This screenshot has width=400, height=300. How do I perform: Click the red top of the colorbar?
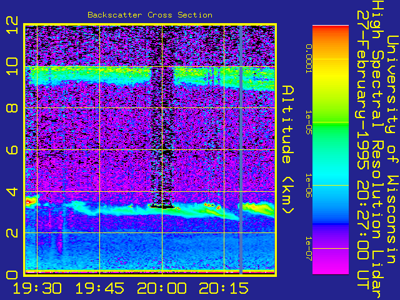[331, 29]
